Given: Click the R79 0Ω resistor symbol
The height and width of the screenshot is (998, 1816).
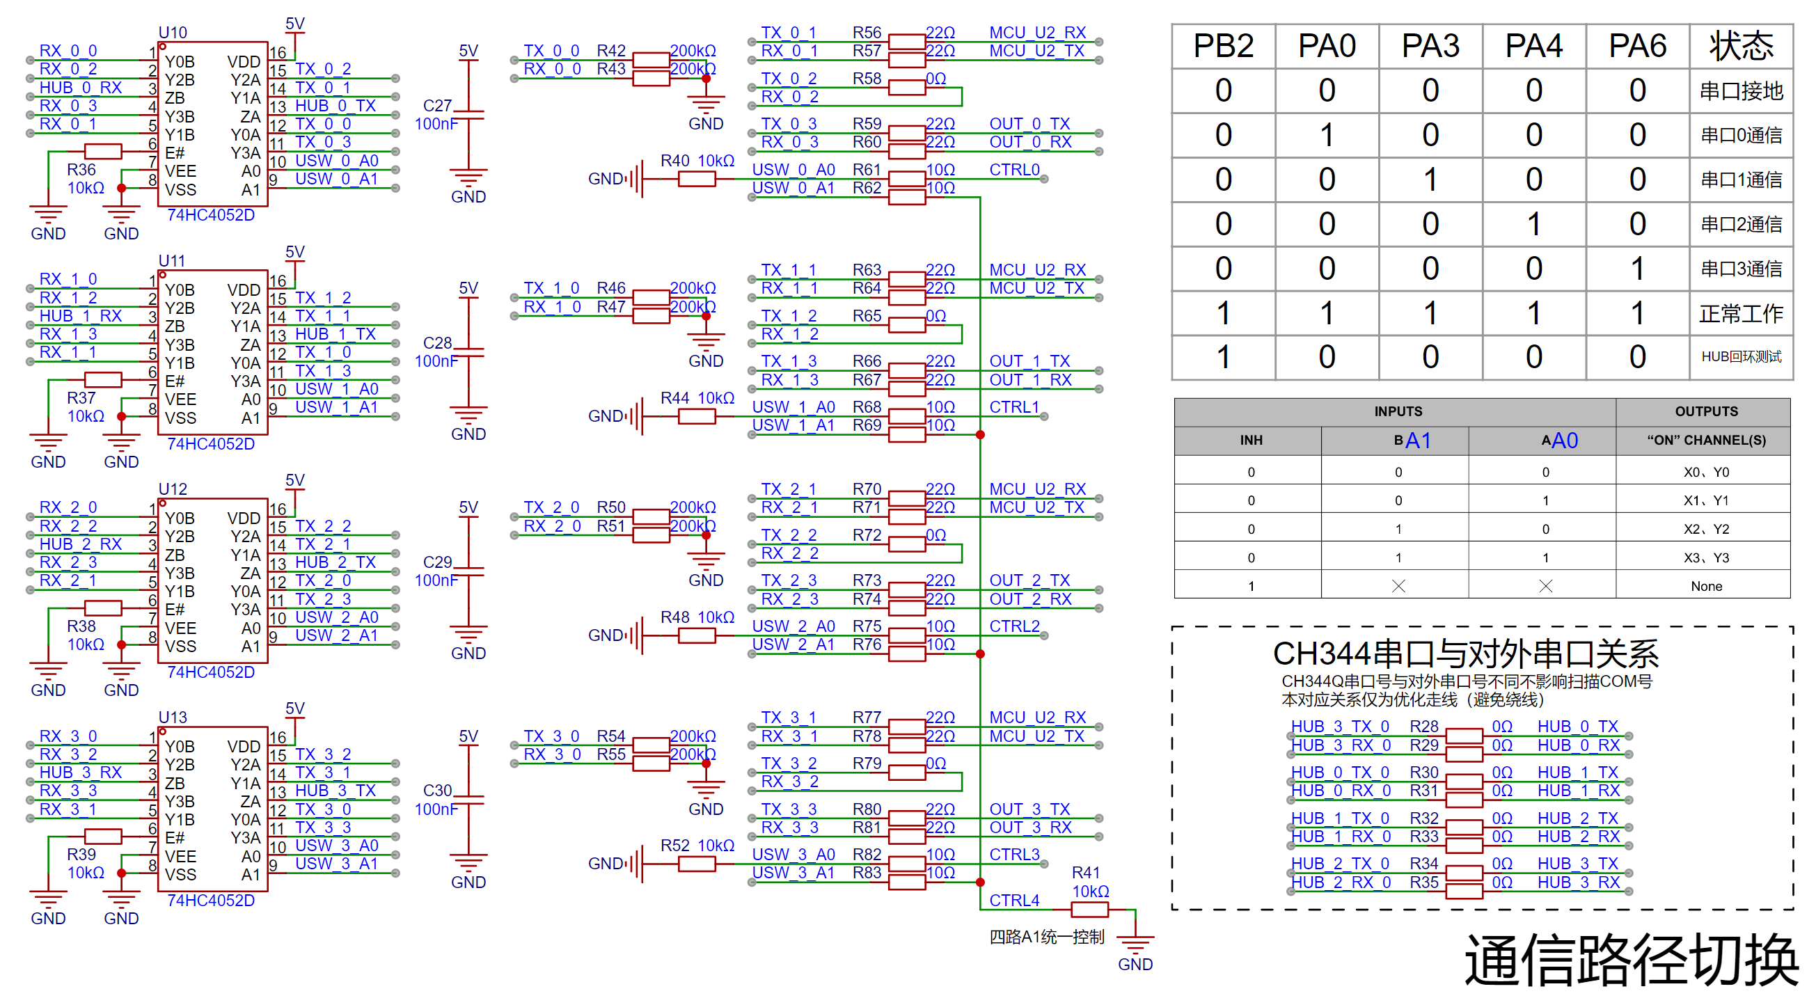Looking at the screenshot, I should point(906,773).
